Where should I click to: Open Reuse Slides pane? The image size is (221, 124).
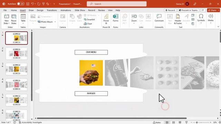(14, 19)
